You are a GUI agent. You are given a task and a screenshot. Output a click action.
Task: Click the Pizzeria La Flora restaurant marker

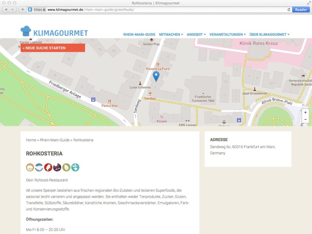(x=158, y=65)
